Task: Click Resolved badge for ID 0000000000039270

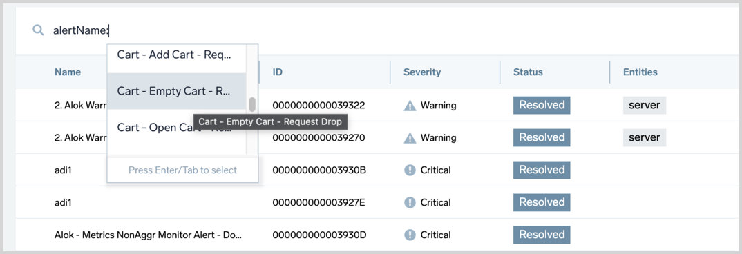Action: coord(542,137)
